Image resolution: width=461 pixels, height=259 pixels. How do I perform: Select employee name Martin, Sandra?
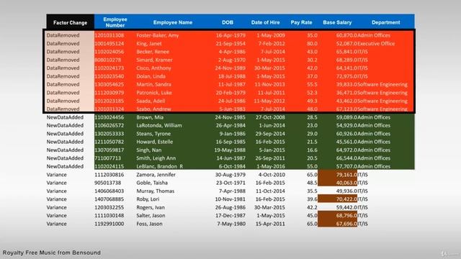pos(153,84)
